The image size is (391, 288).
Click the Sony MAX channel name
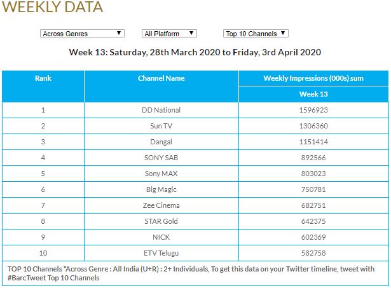tap(161, 174)
